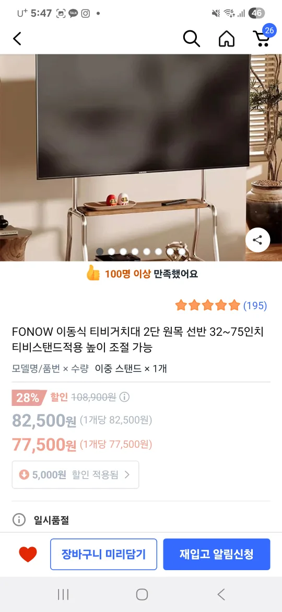Open the search magnifier icon
The height and width of the screenshot is (612, 282).
pyautogui.click(x=191, y=39)
